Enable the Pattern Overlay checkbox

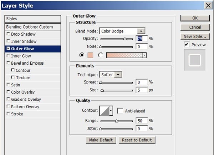[8, 106]
